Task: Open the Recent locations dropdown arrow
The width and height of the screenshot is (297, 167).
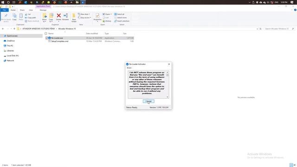Action: pos(11,29)
